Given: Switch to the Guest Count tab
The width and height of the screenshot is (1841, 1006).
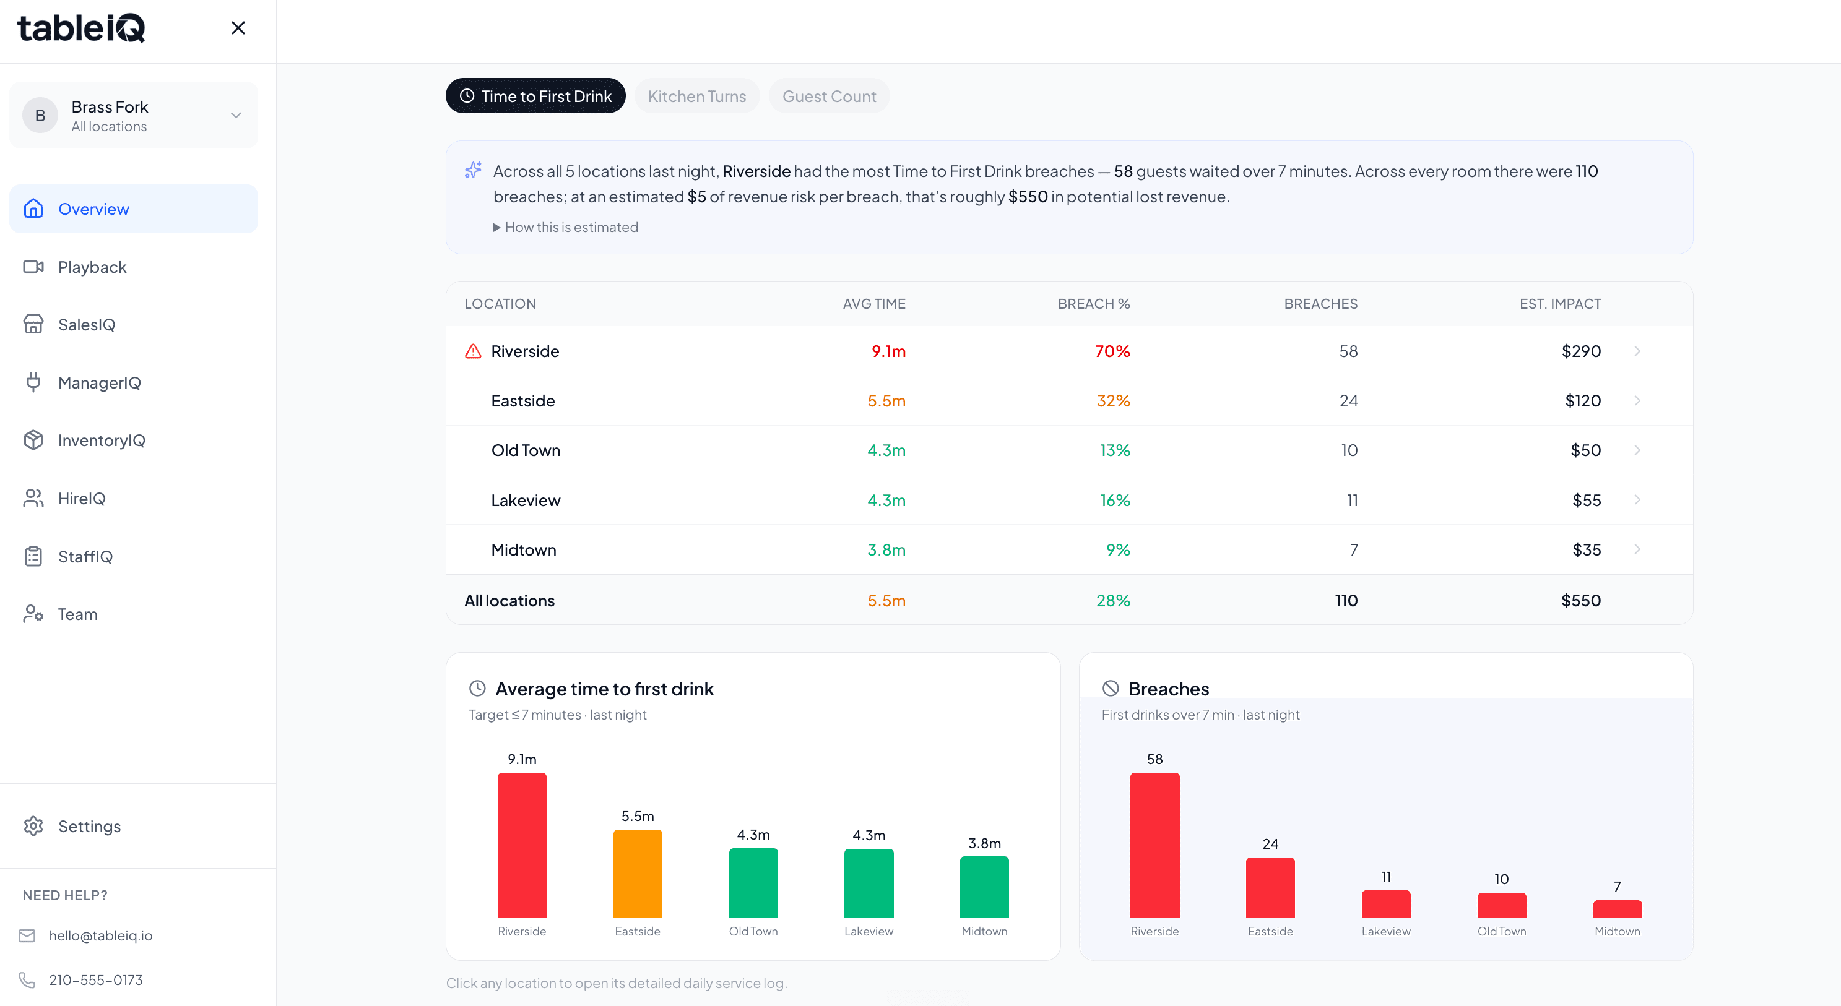Looking at the screenshot, I should (x=829, y=96).
